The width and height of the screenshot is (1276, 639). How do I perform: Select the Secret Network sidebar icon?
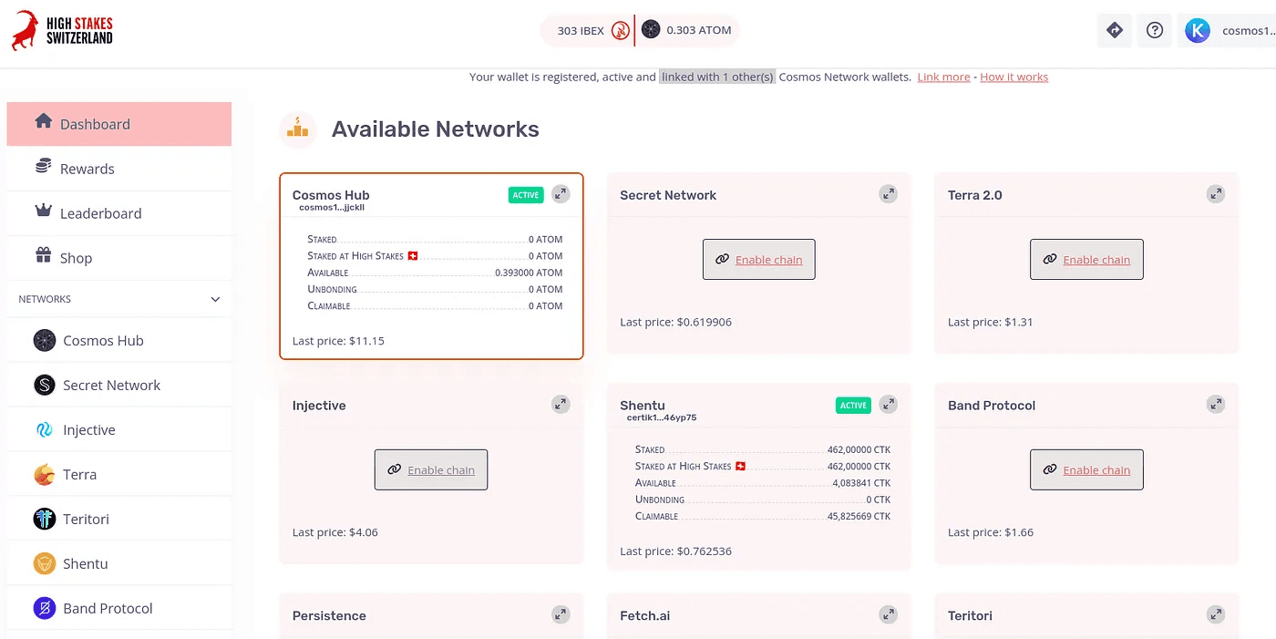coord(45,386)
